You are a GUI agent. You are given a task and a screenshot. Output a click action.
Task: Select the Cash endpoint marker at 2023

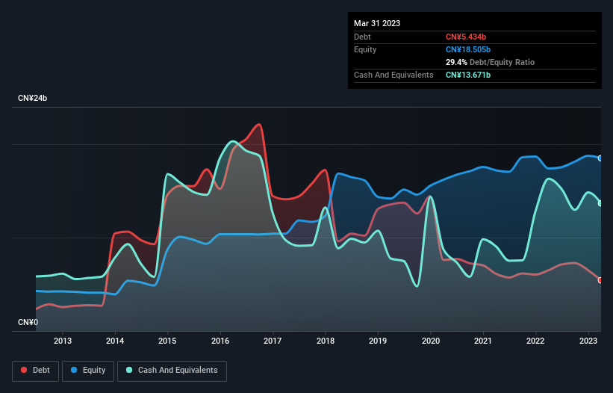coord(600,203)
